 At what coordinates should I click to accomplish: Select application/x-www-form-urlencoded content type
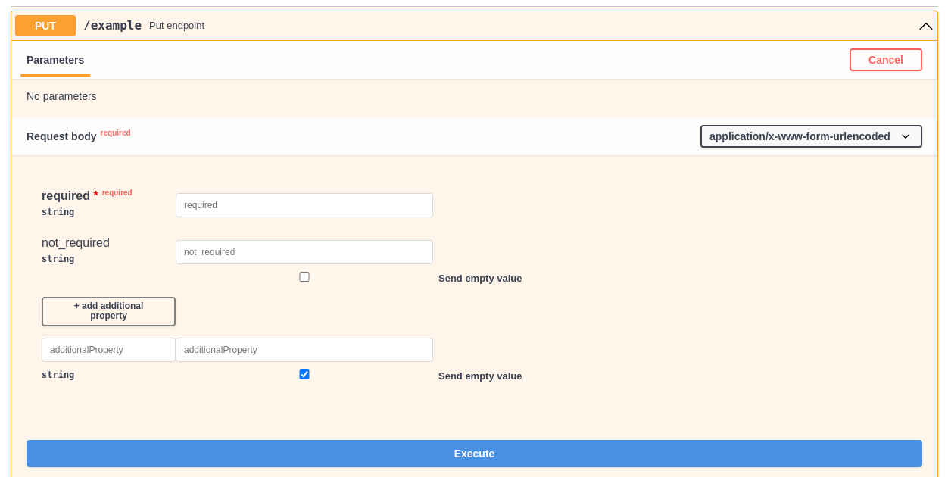810,136
